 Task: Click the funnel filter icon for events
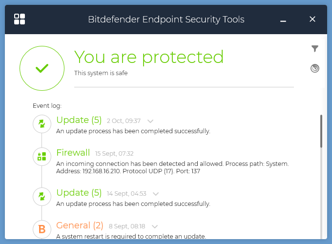315,48
